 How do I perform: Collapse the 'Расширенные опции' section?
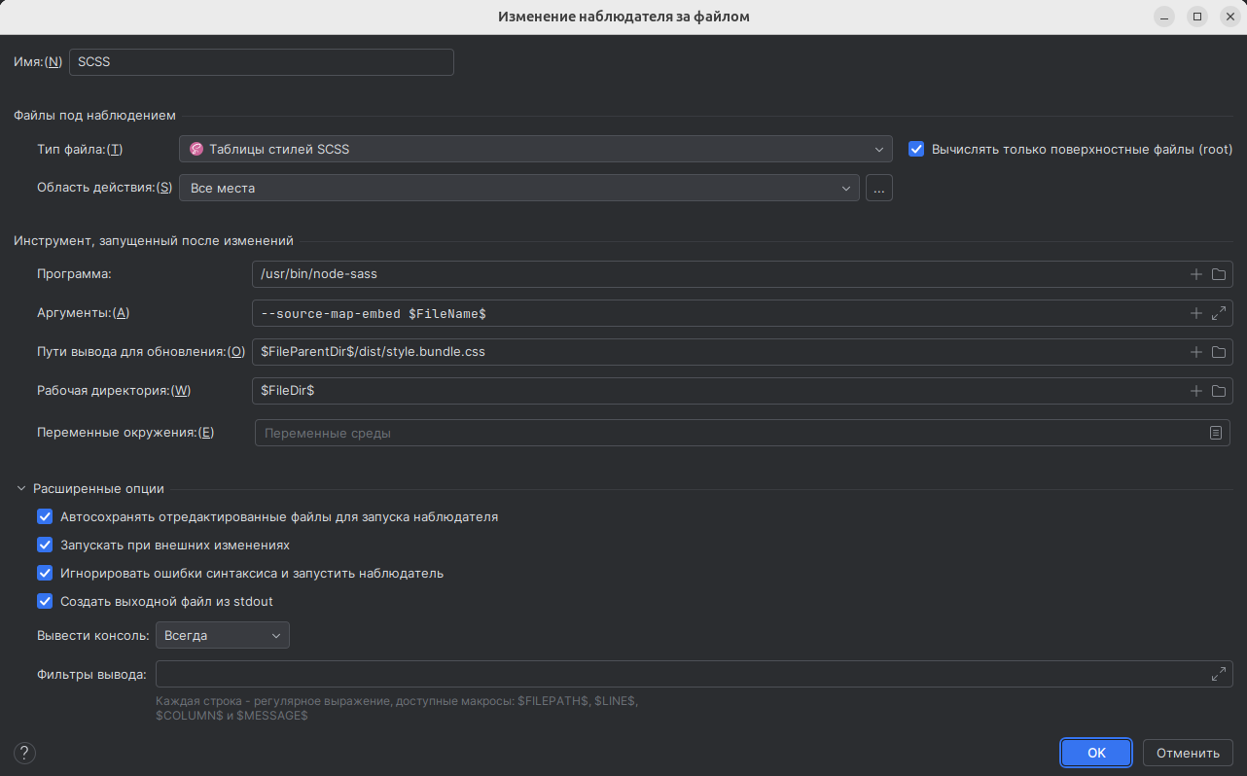[x=21, y=489]
